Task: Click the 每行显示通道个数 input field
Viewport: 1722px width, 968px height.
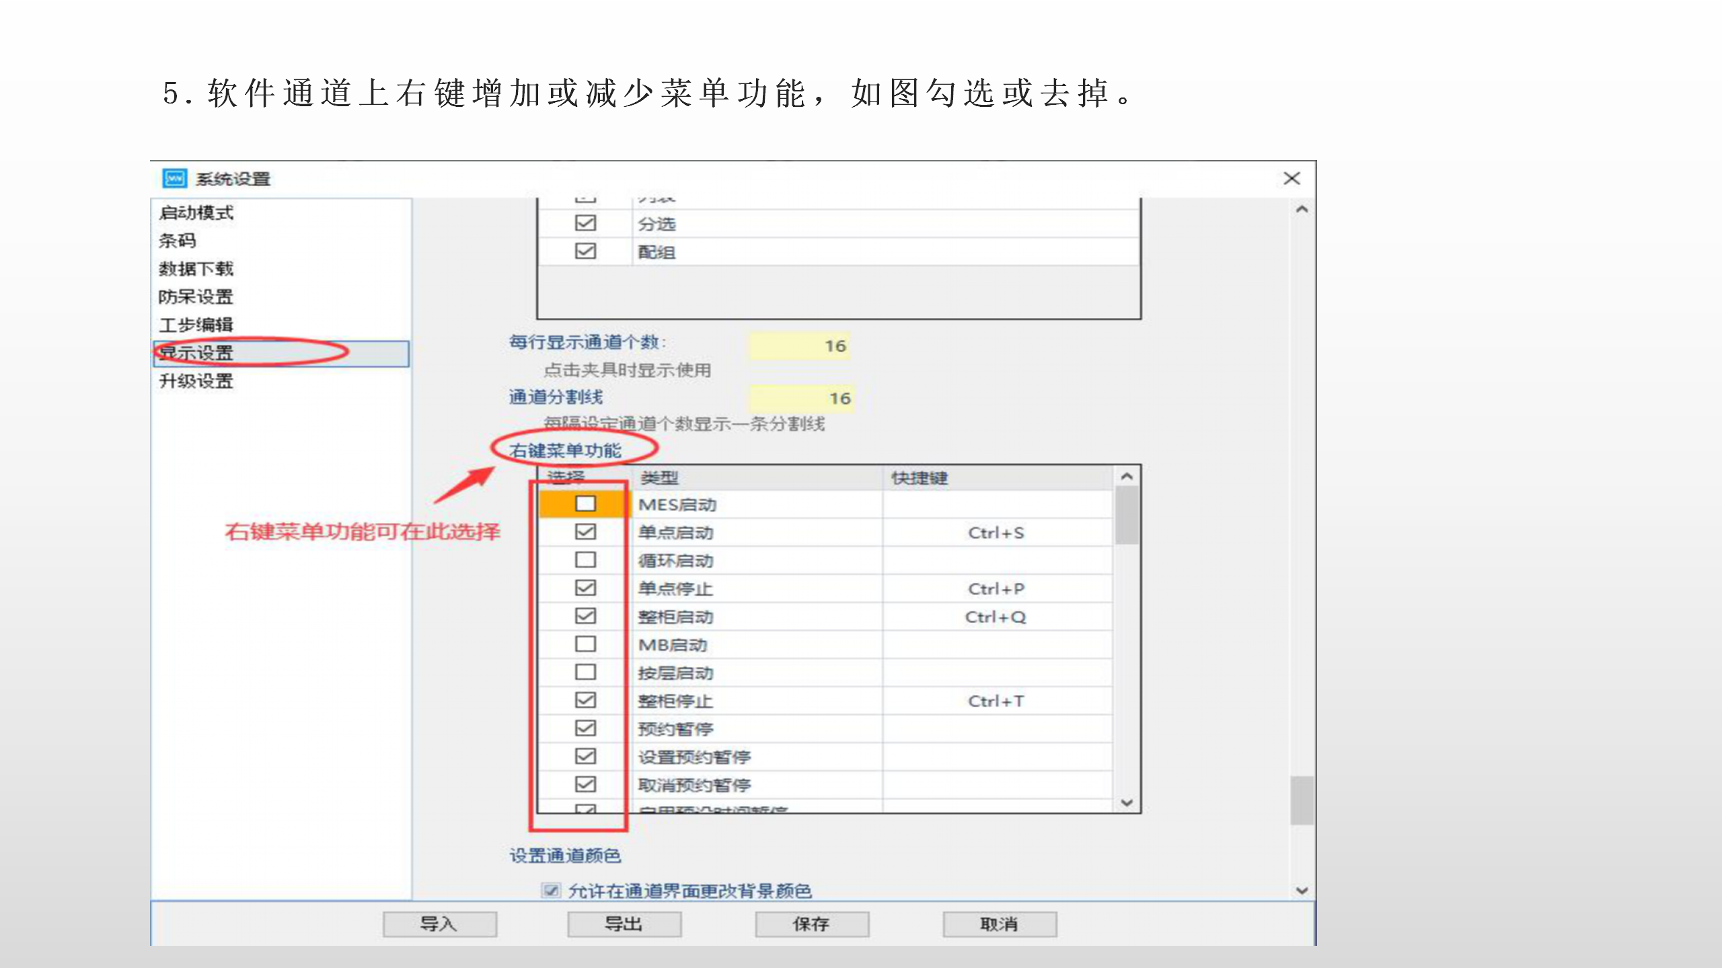Action: point(800,346)
